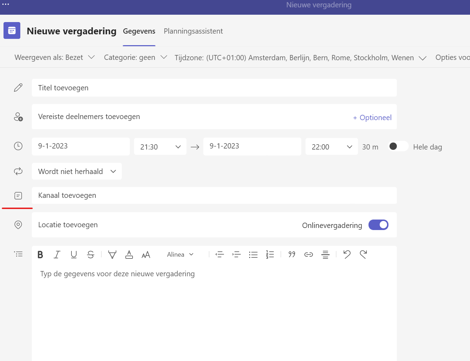Screen dimensions: 470x361
Task: Enable the Hele dag toggle
Action: pos(398,146)
